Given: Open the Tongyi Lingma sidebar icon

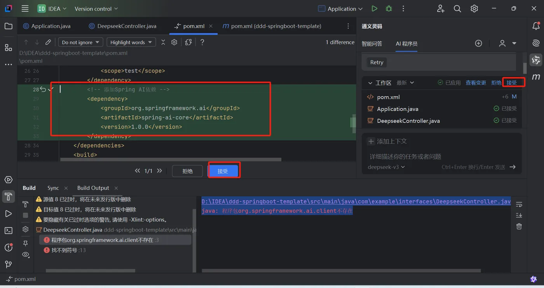Looking at the screenshot, I should pos(536,60).
